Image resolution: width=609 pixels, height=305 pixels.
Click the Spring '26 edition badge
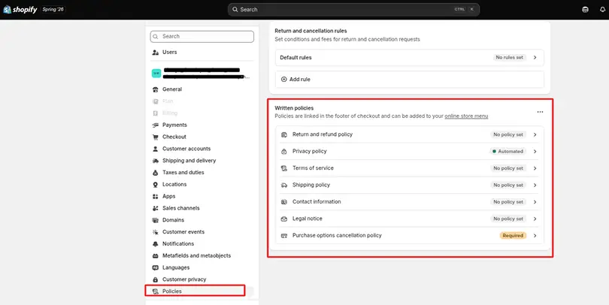(53, 10)
